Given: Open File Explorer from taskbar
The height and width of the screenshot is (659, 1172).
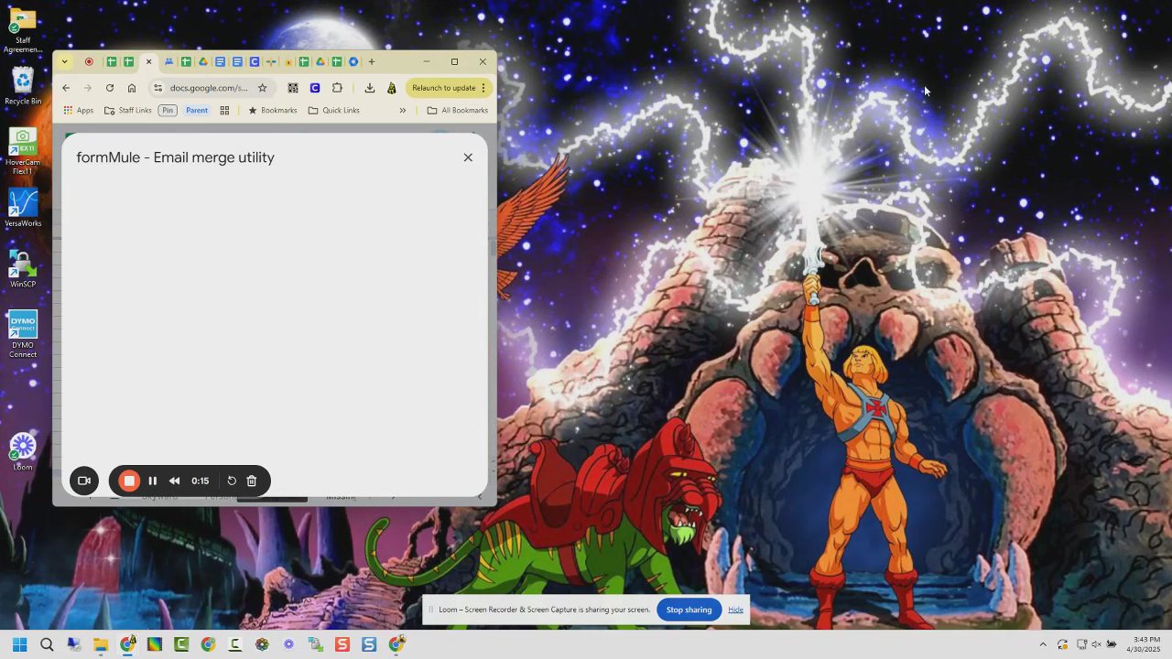Looking at the screenshot, I should tap(101, 644).
